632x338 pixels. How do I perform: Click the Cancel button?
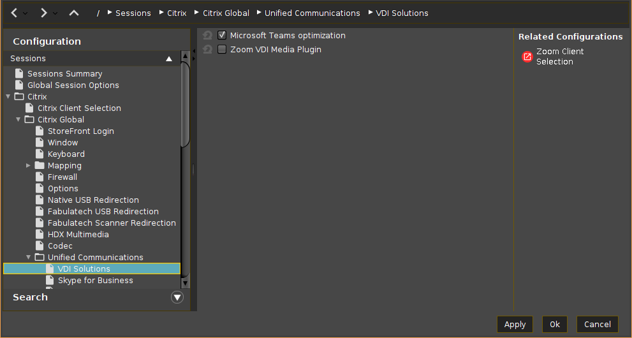tap(597, 325)
